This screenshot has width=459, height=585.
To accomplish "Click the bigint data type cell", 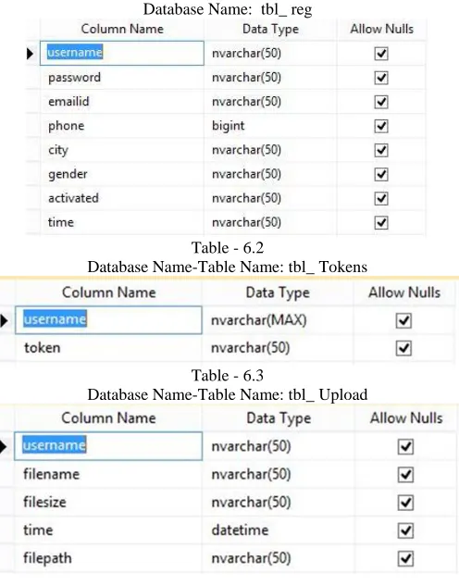I will tap(270, 126).
